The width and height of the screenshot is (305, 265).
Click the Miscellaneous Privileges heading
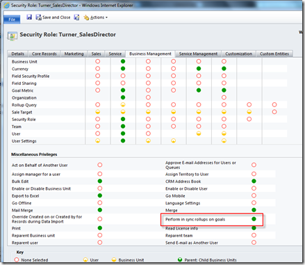pyautogui.click(x=34, y=154)
